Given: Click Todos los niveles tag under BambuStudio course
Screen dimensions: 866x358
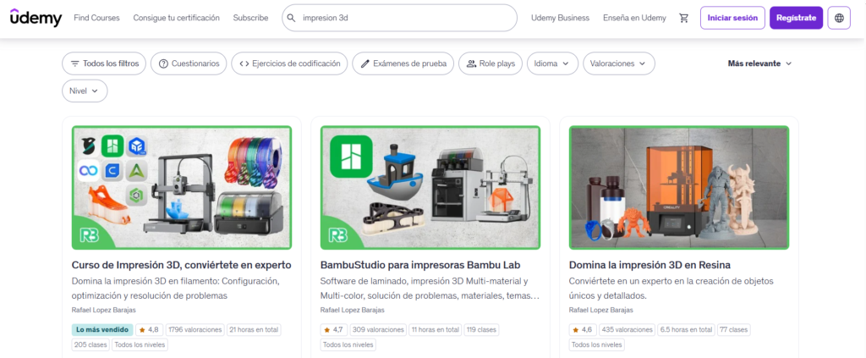Looking at the screenshot, I should [348, 344].
